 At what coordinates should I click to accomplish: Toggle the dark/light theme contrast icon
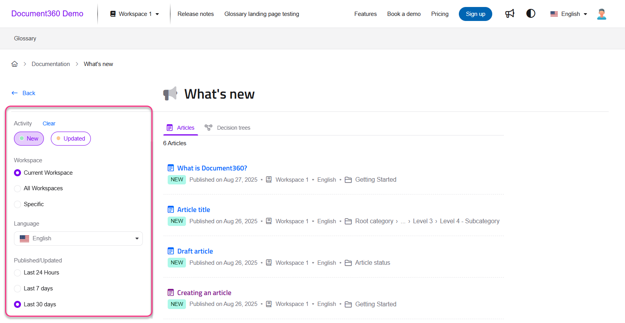click(x=531, y=14)
